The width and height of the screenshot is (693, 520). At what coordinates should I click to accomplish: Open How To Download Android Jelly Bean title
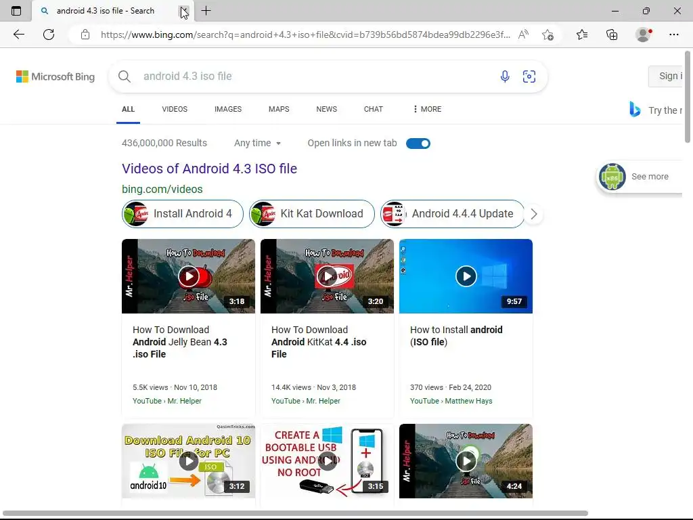coord(180,342)
